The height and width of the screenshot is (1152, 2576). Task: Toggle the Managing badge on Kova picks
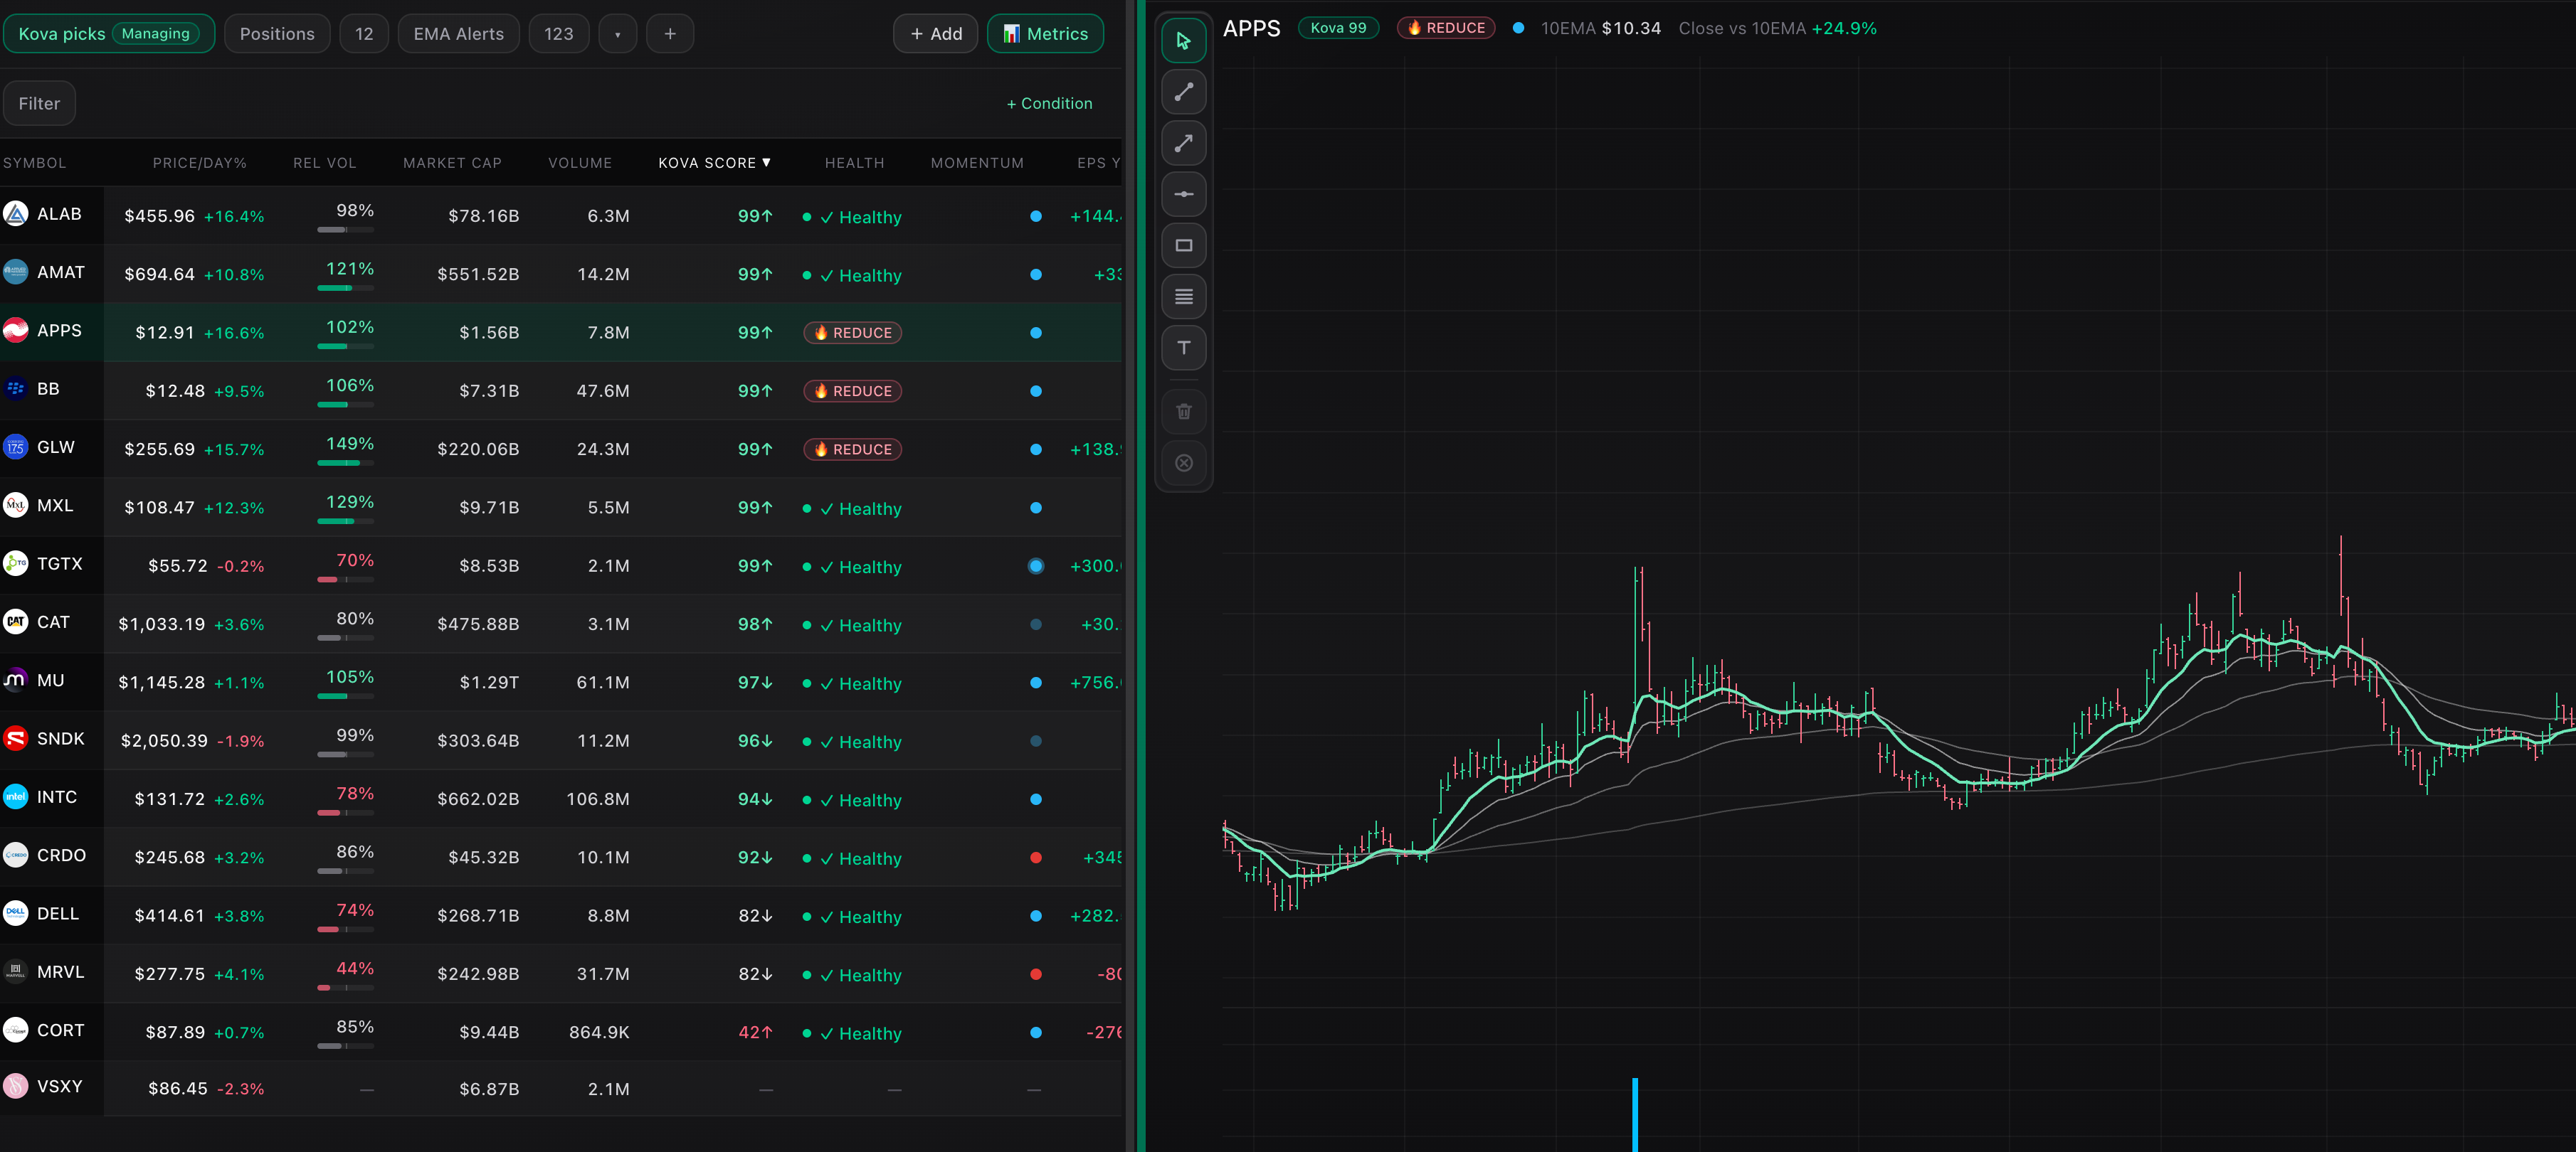[155, 34]
